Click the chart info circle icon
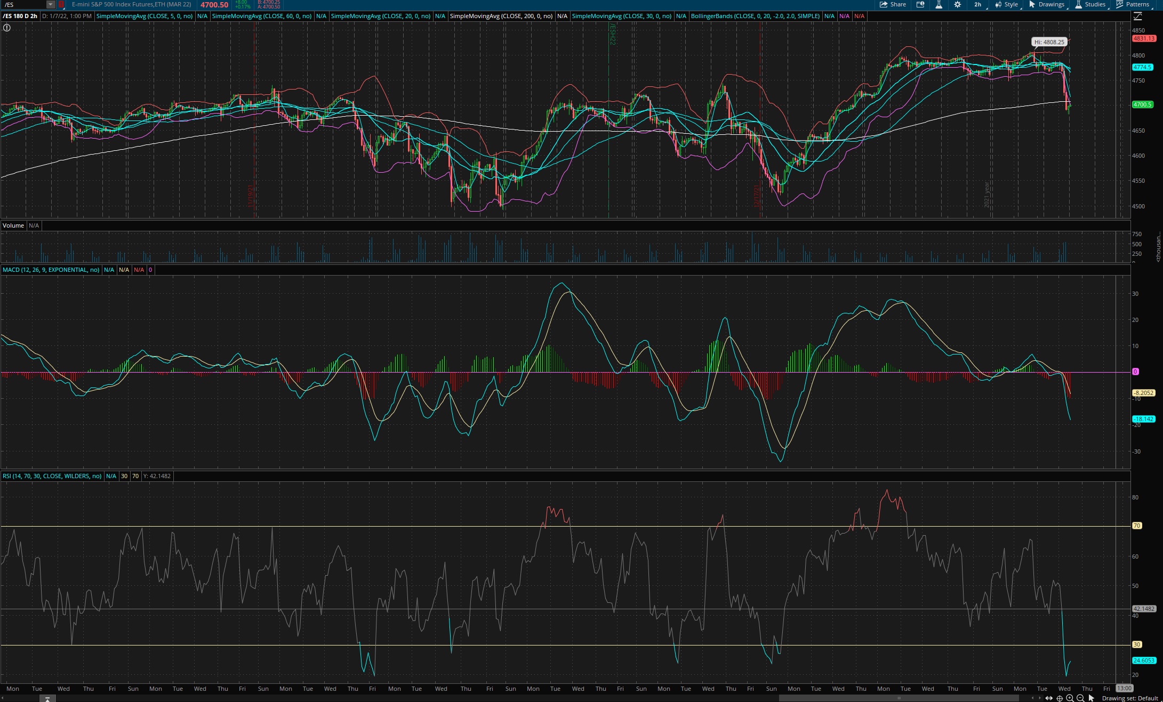1163x702 pixels. (x=7, y=28)
